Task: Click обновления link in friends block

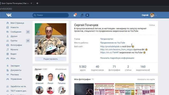Action: (61, 69)
